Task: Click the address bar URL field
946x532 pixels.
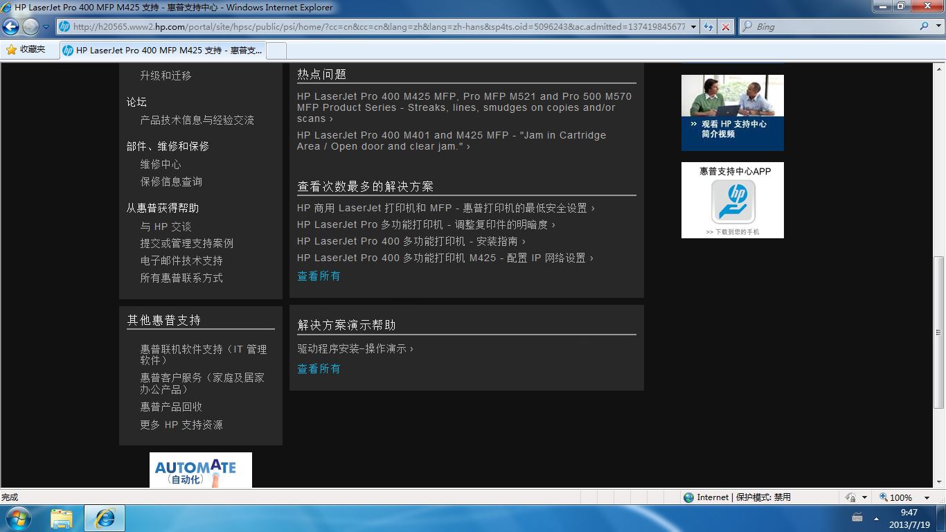Action: [379, 26]
